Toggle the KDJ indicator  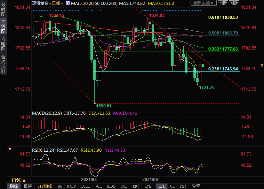point(136,186)
